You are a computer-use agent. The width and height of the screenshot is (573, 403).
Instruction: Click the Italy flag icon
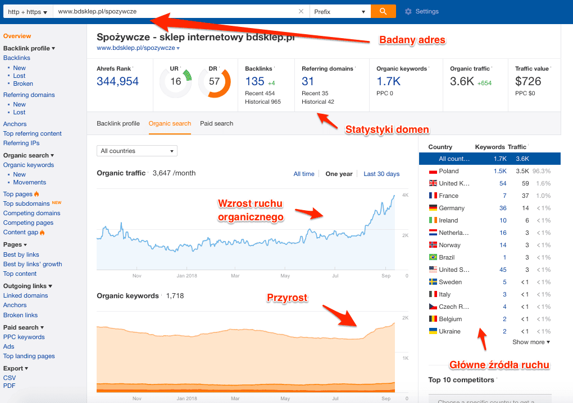point(433,294)
